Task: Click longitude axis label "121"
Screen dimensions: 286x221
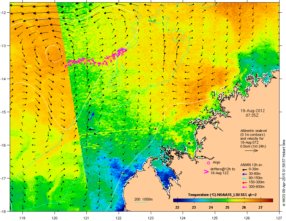Action: click(x=86, y=218)
